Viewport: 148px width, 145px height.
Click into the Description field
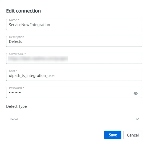click(74, 41)
